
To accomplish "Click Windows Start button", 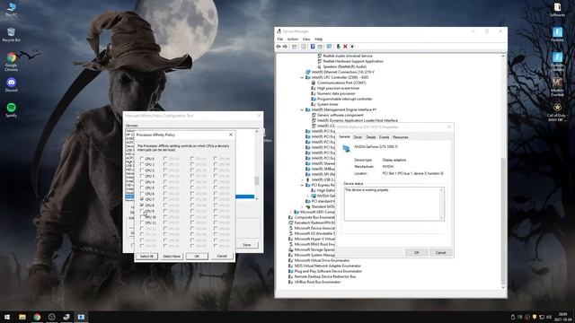I will coord(7,317).
